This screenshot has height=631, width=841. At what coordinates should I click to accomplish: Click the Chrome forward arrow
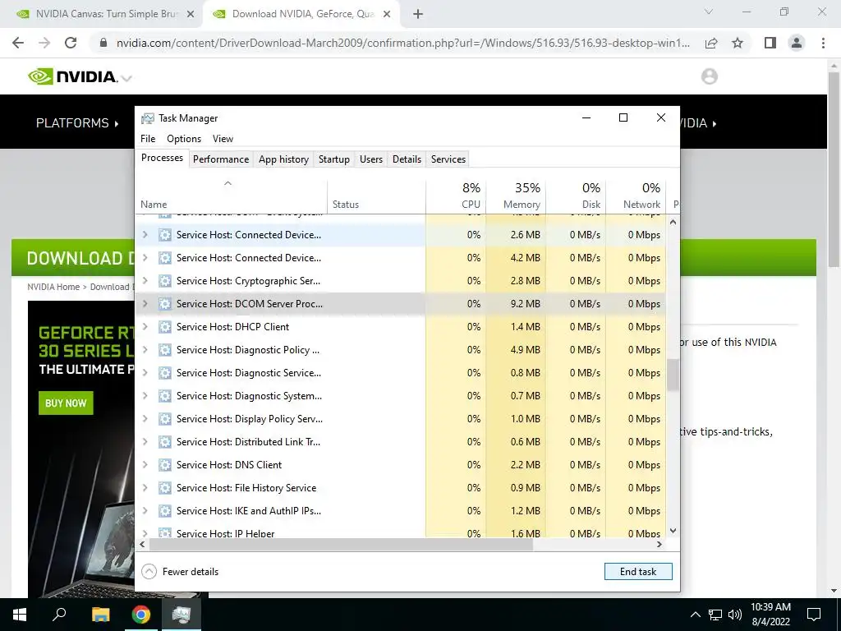pyautogui.click(x=44, y=43)
